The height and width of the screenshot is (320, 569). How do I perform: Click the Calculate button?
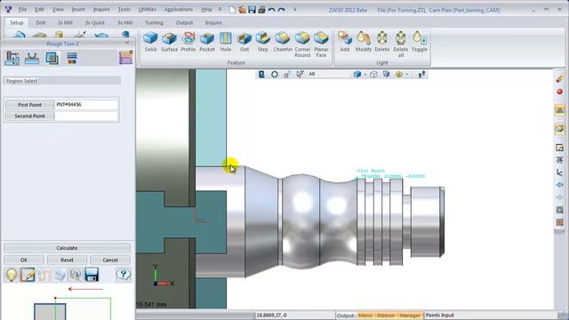pyautogui.click(x=67, y=248)
